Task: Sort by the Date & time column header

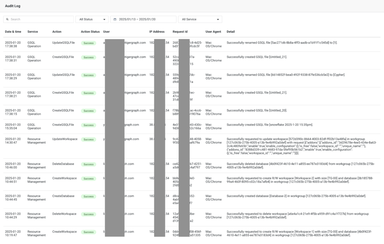Action: pyautogui.click(x=13, y=31)
